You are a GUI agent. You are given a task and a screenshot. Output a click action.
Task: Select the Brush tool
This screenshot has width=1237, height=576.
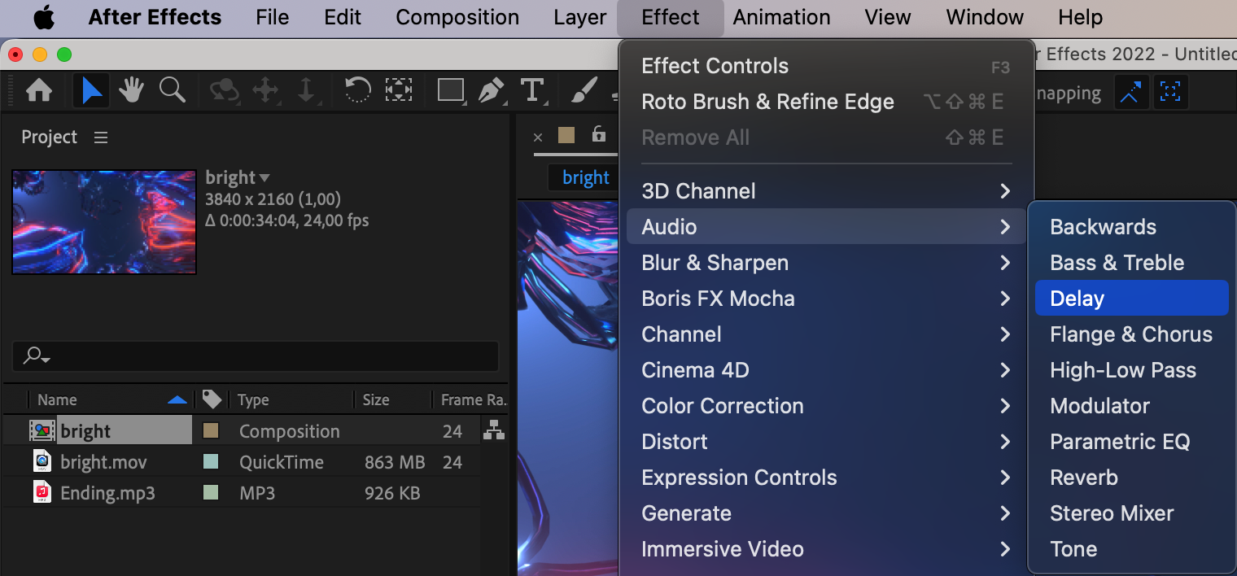(584, 90)
